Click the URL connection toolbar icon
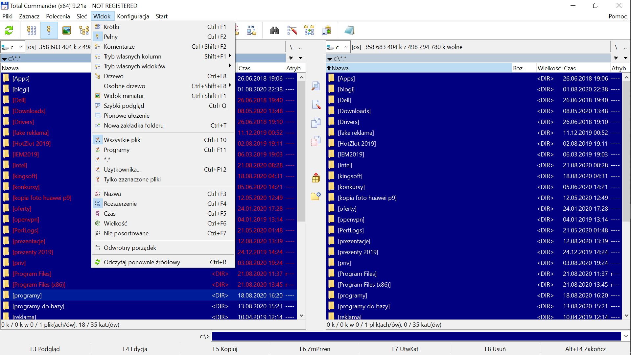 (x=251, y=31)
